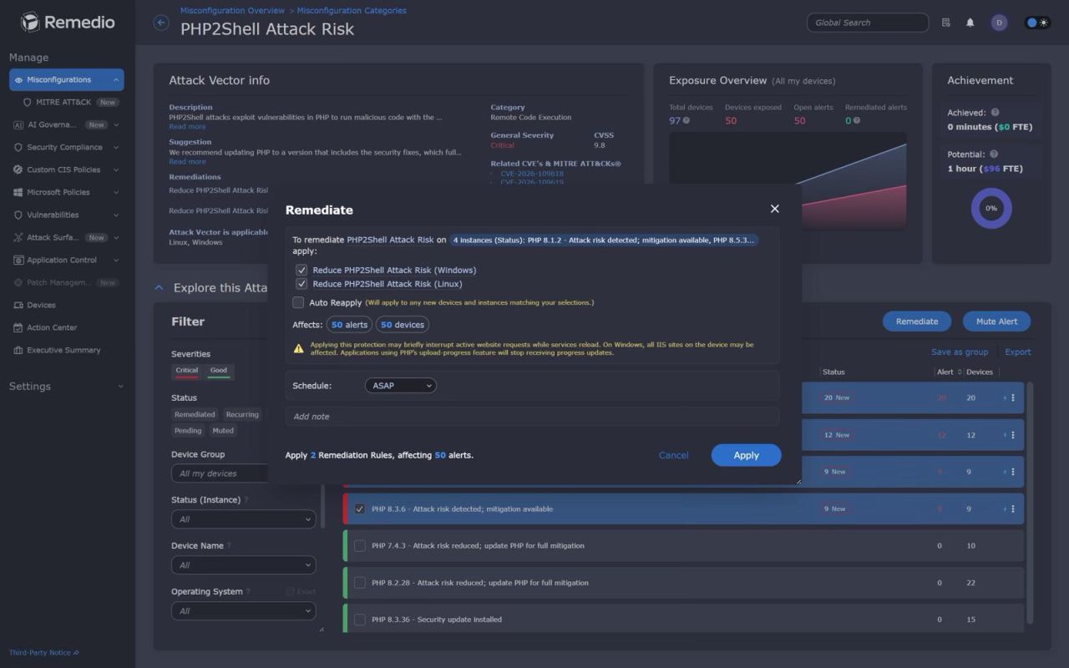This screenshot has width=1069, height=668.
Task: Click the Remedio logo
Action: point(68,23)
